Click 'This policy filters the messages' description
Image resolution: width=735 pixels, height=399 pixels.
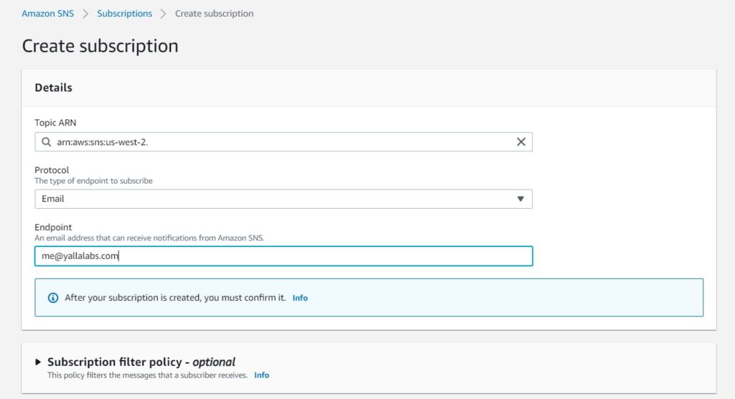pyautogui.click(x=148, y=375)
